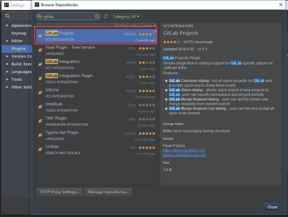
Task: Close the Browse Repositories window with X
Action: [x=281, y=5]
